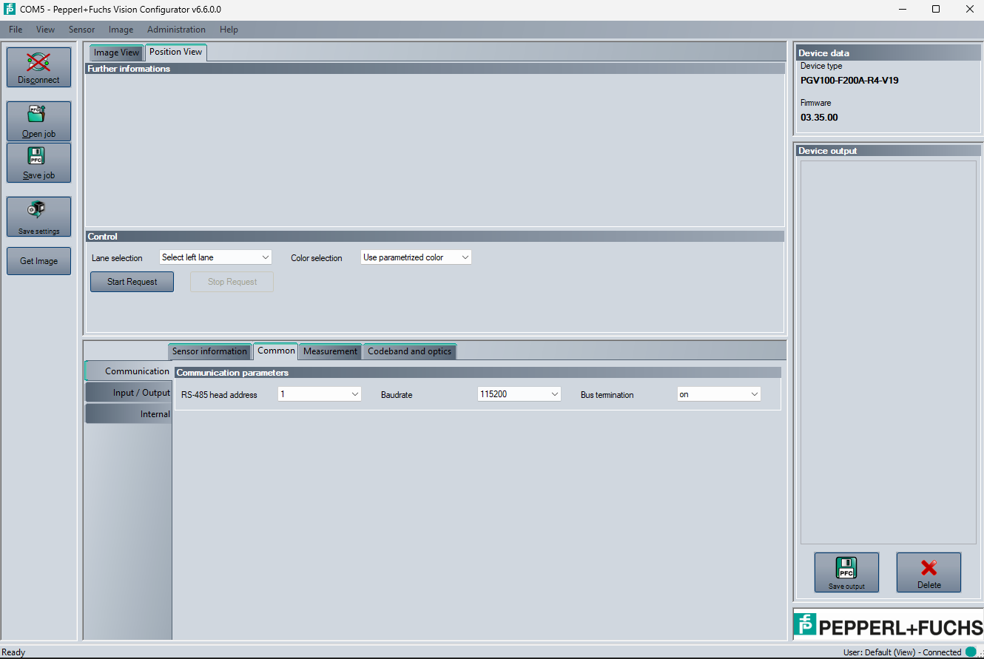984x659 pixels.
Task: Open the Image menu
Action: coord(121,30)
